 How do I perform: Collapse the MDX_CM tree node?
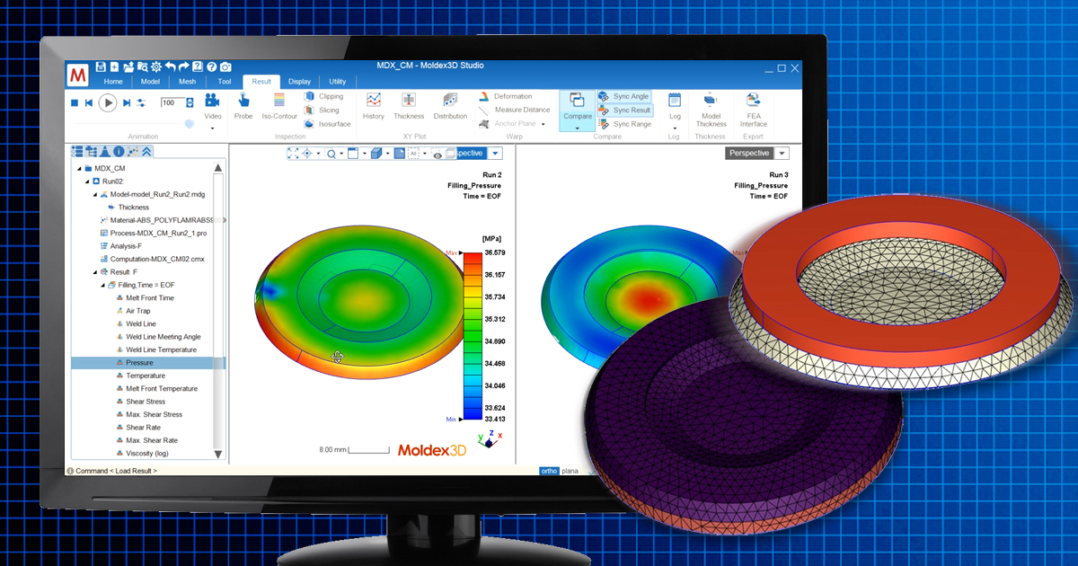[80, 168]
